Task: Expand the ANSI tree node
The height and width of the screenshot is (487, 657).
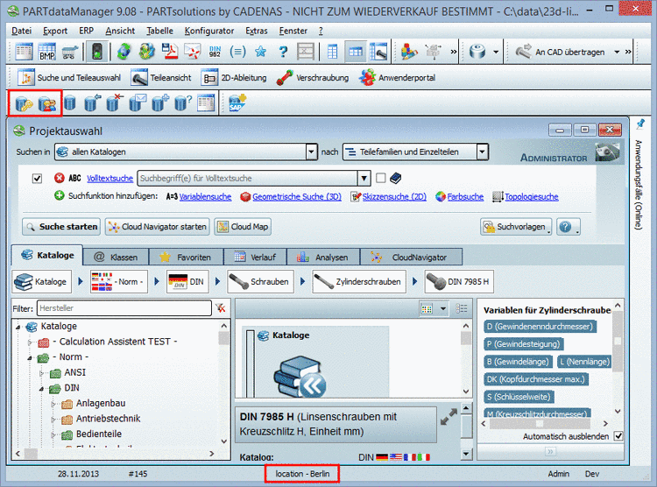Action: pyautogui.click(x=41, y=373)
